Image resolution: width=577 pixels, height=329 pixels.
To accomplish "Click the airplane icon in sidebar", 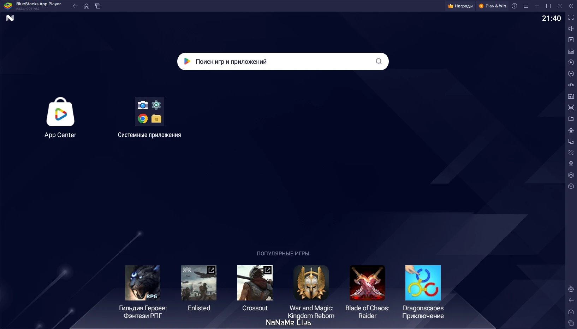I will point(571,130).
